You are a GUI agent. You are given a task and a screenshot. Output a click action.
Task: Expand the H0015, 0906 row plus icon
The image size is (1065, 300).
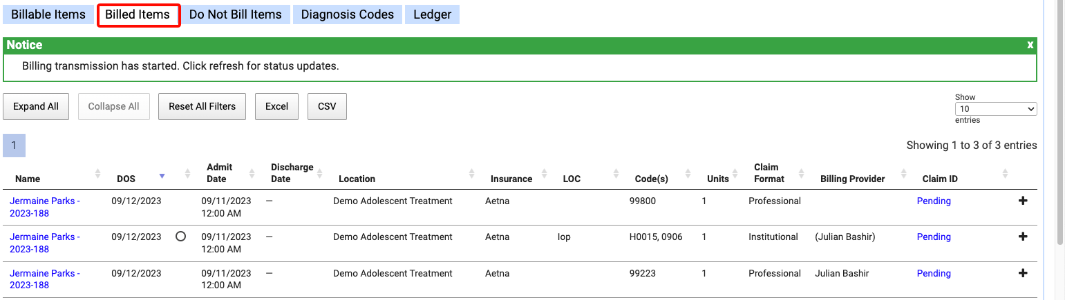point(1023,237)
